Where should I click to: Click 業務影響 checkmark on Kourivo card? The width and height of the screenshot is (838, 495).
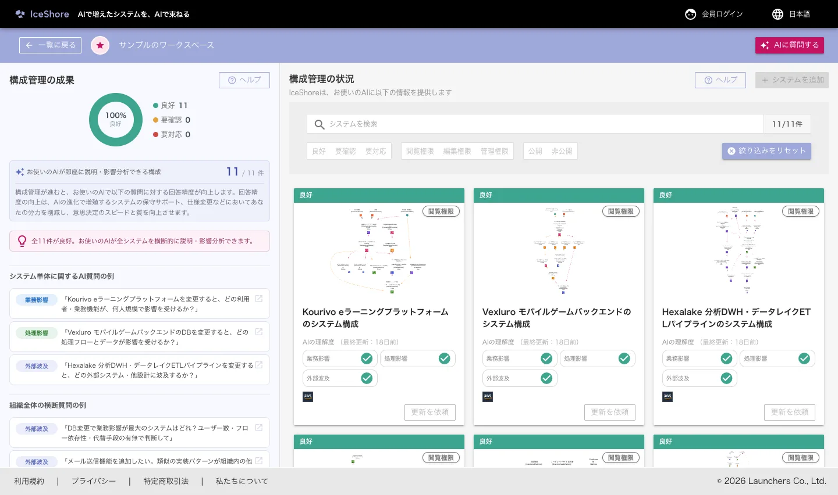coord(367,358)
